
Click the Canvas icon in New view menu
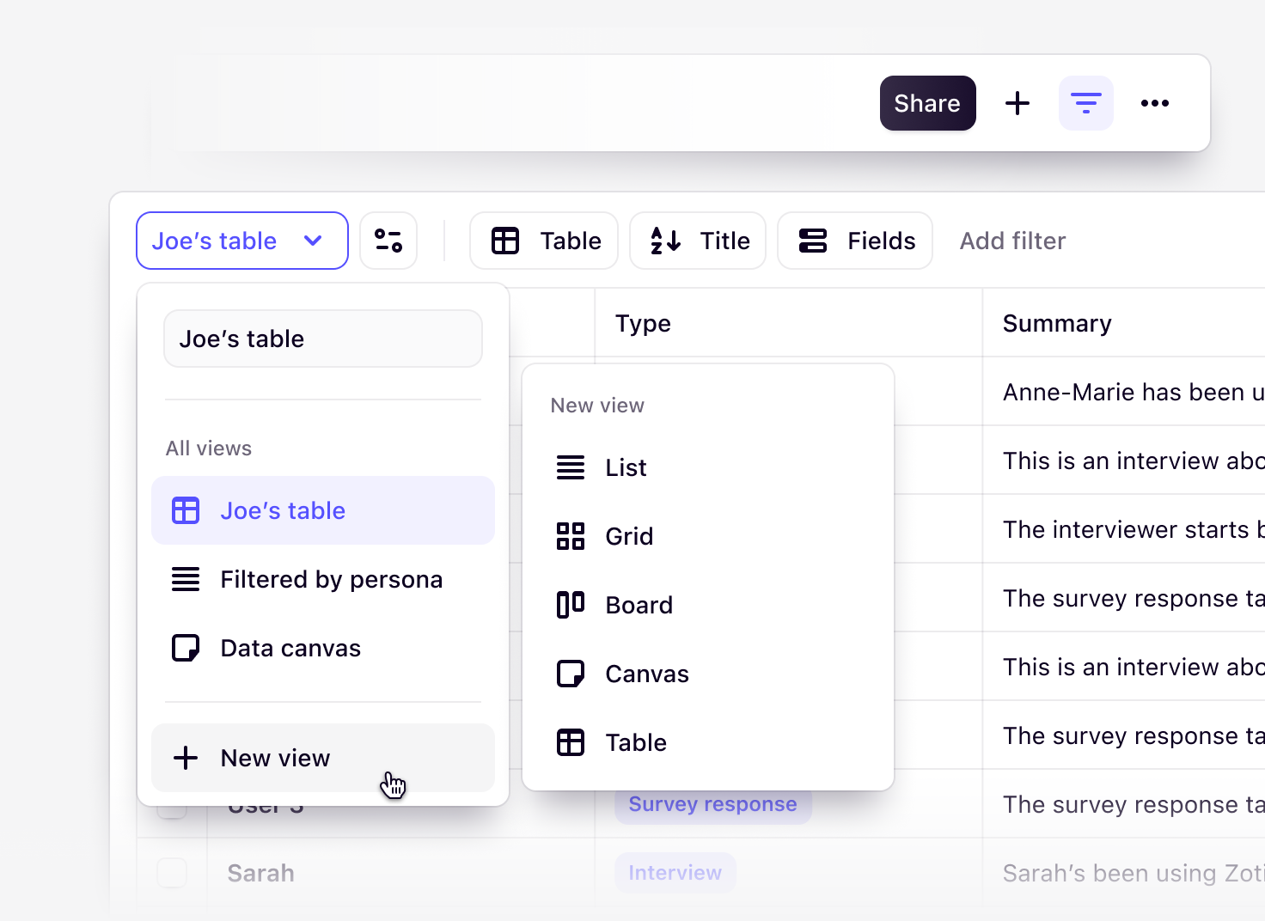coord(570,674)
